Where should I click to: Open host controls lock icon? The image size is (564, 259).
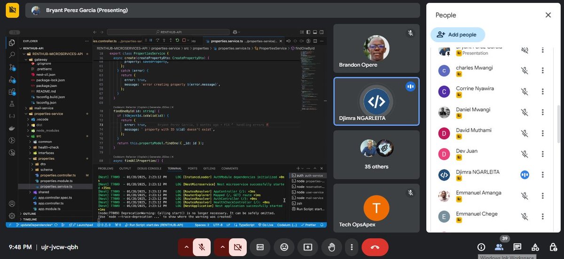(553, 247)
